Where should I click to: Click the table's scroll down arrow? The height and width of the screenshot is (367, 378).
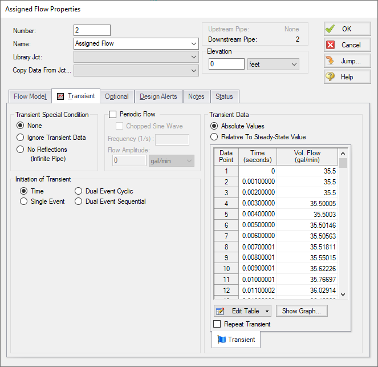click(343, 294)
